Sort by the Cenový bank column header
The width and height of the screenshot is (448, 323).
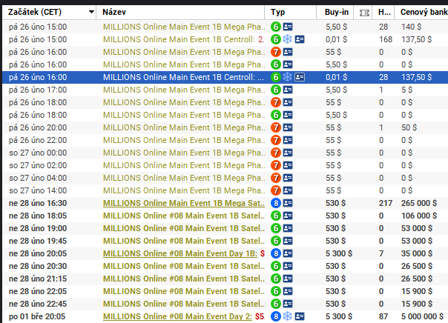tap(424, 12)
